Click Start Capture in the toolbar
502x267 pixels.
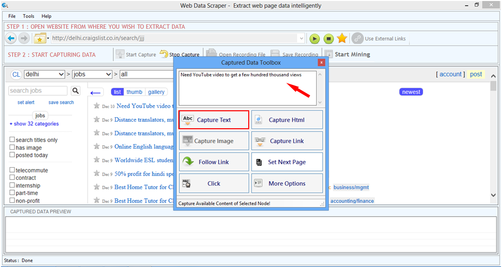(136, 54)
